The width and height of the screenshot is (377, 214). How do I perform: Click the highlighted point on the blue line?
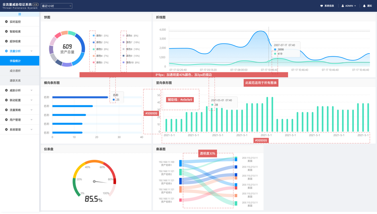coord(268,40)
